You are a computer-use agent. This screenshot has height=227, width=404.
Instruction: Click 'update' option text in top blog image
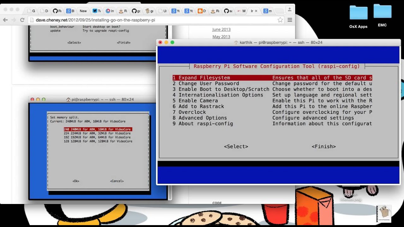tap(55, 31)
